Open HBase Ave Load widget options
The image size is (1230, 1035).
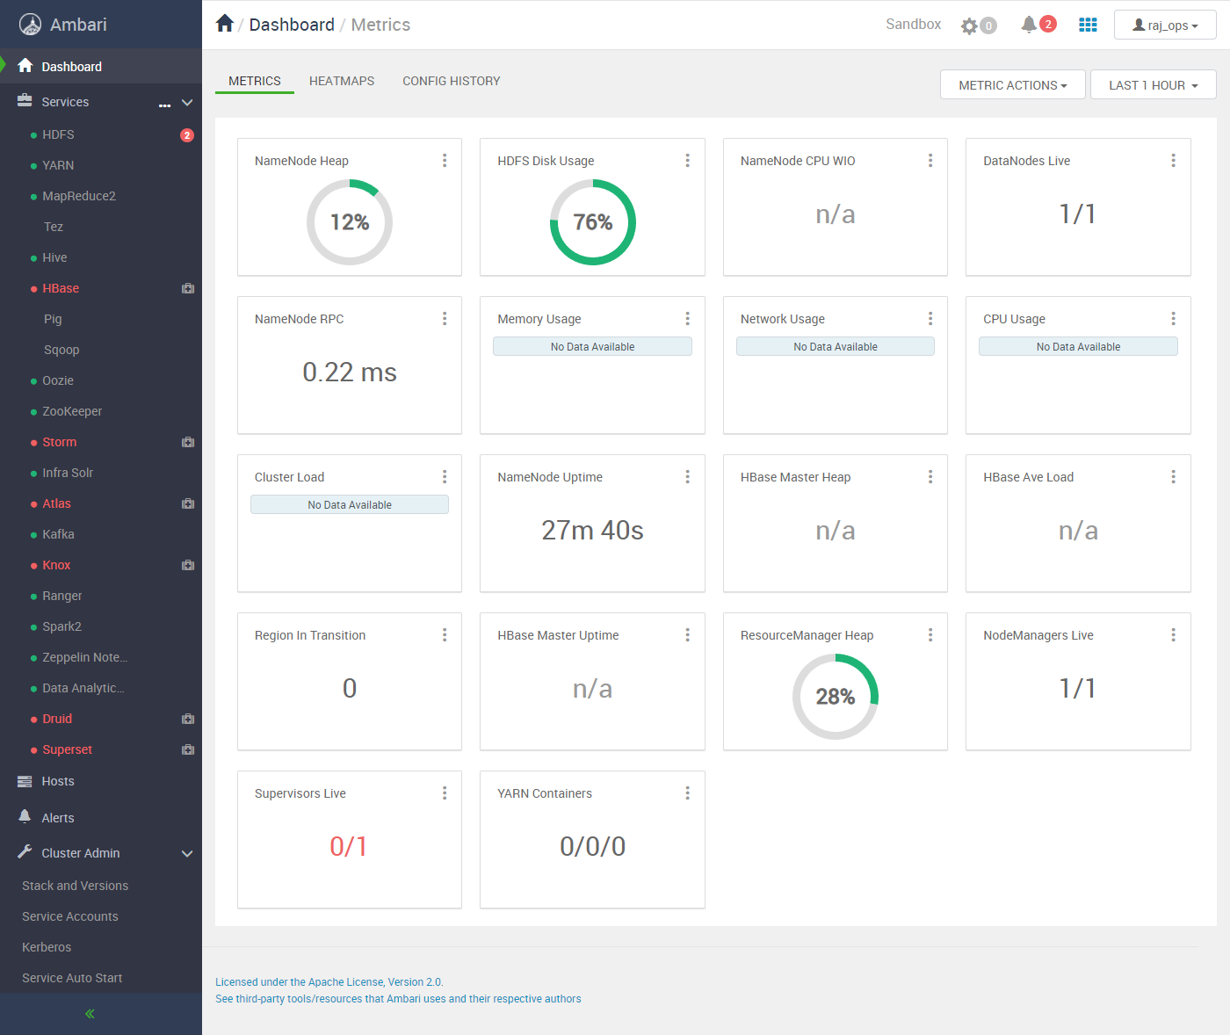tap(1173, 477)
